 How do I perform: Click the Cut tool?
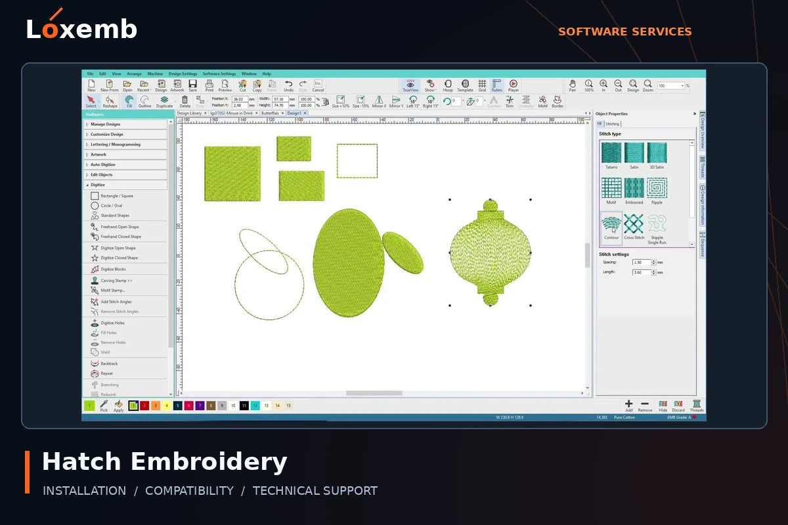[x=242, y=86]
